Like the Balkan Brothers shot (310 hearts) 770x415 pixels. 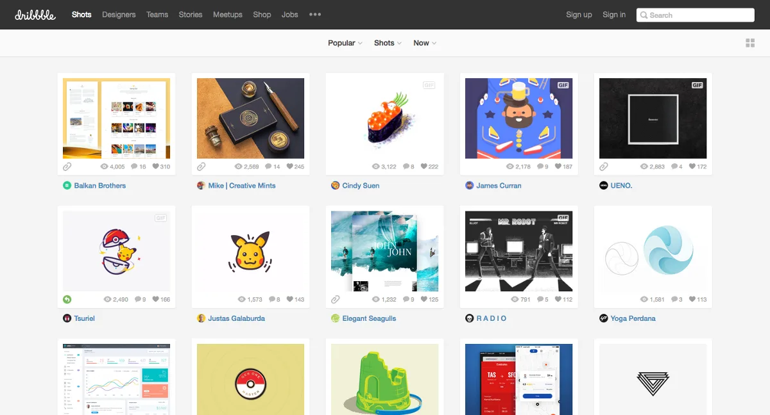155,167
